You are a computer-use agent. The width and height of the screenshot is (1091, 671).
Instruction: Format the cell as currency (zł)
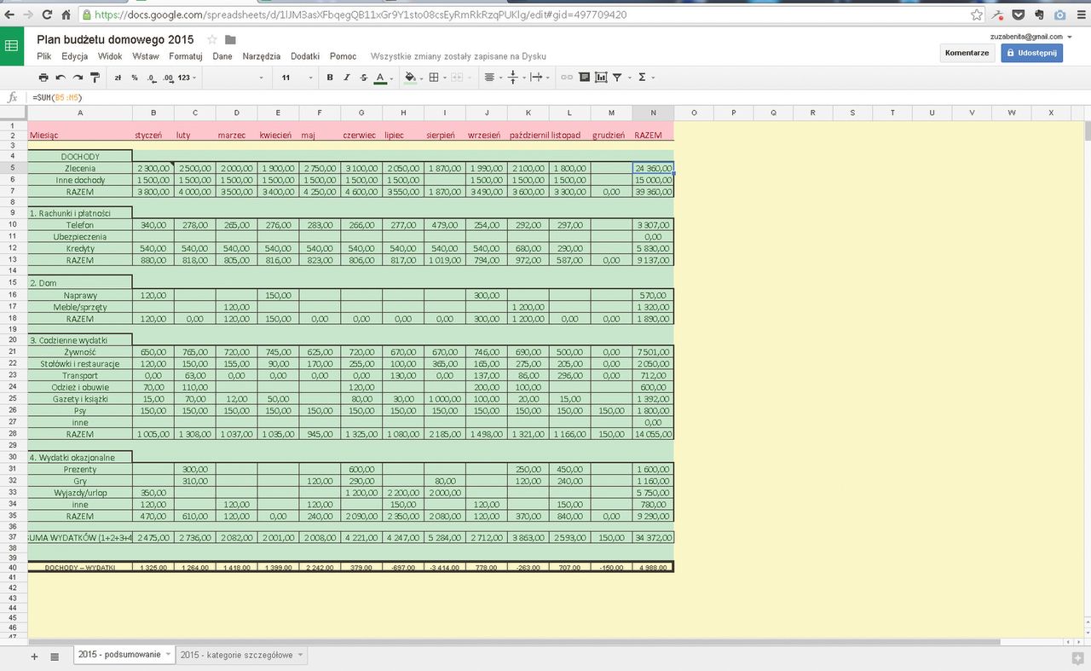tap(118, 78)
